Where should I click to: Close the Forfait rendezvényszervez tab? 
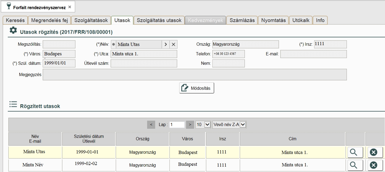[x=70, y=7]
